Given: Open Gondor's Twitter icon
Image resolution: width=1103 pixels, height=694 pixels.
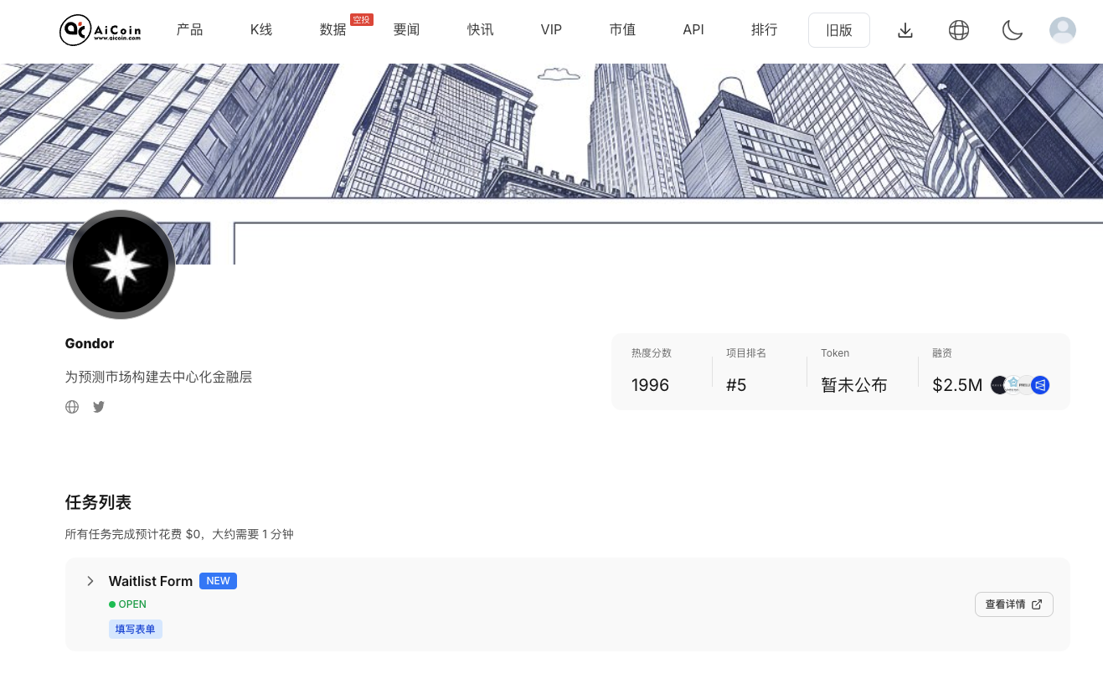Looking at the screenshot, I should pyautogui.click(x=98, y=407).
